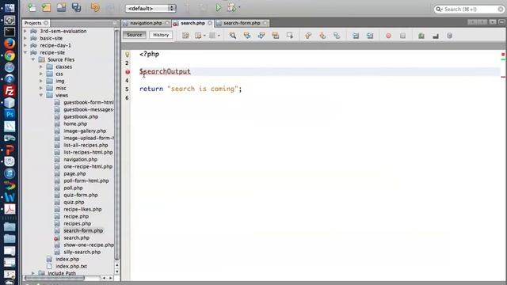Collapse the views folder
This screenshot has height=285, width=507.
pyautogui.click(x=41, y=95)
